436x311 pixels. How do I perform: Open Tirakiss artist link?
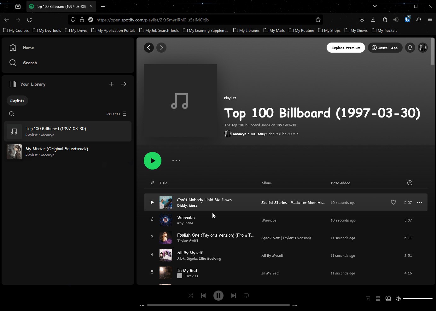click(x=191, y=276)
